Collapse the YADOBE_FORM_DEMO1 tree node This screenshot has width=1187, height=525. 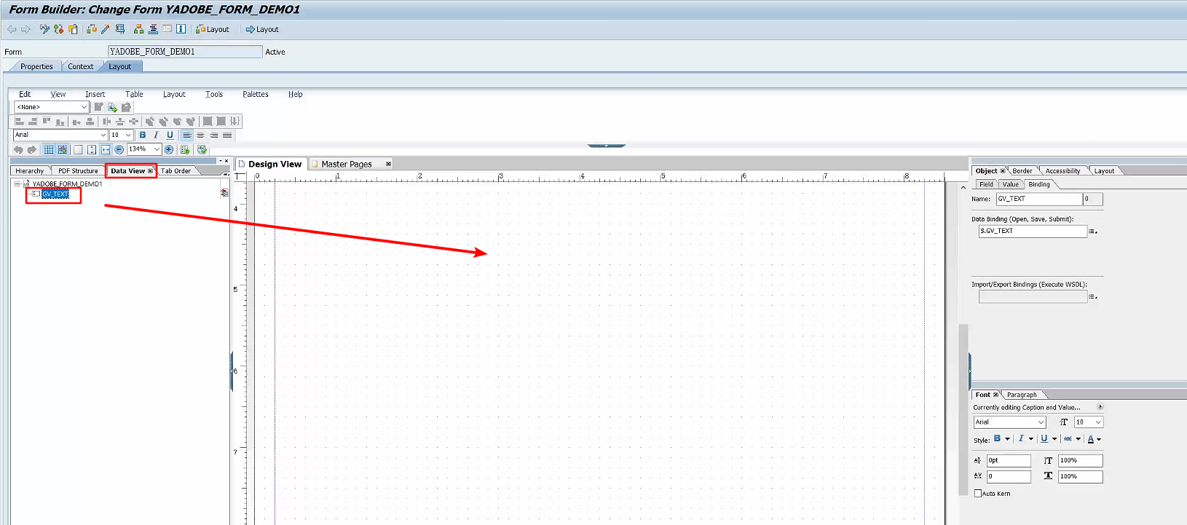pos(17,184)
